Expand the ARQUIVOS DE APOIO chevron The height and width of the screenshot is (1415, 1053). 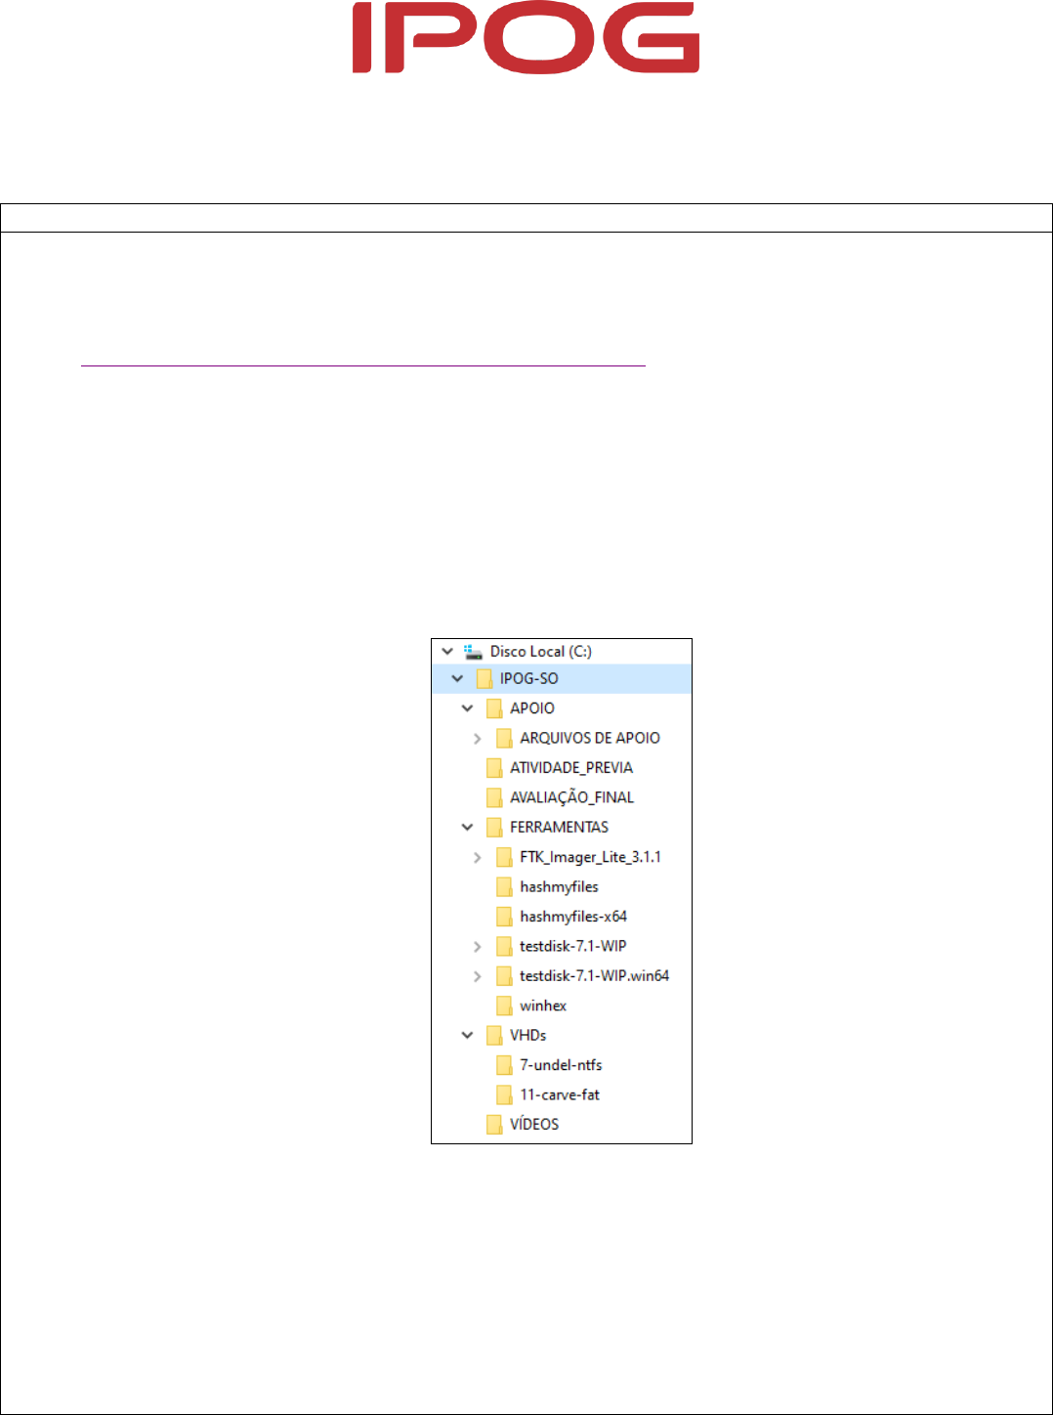coord(477,739)
